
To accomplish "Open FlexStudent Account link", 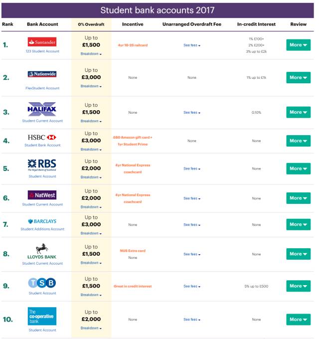I will 42,88.
